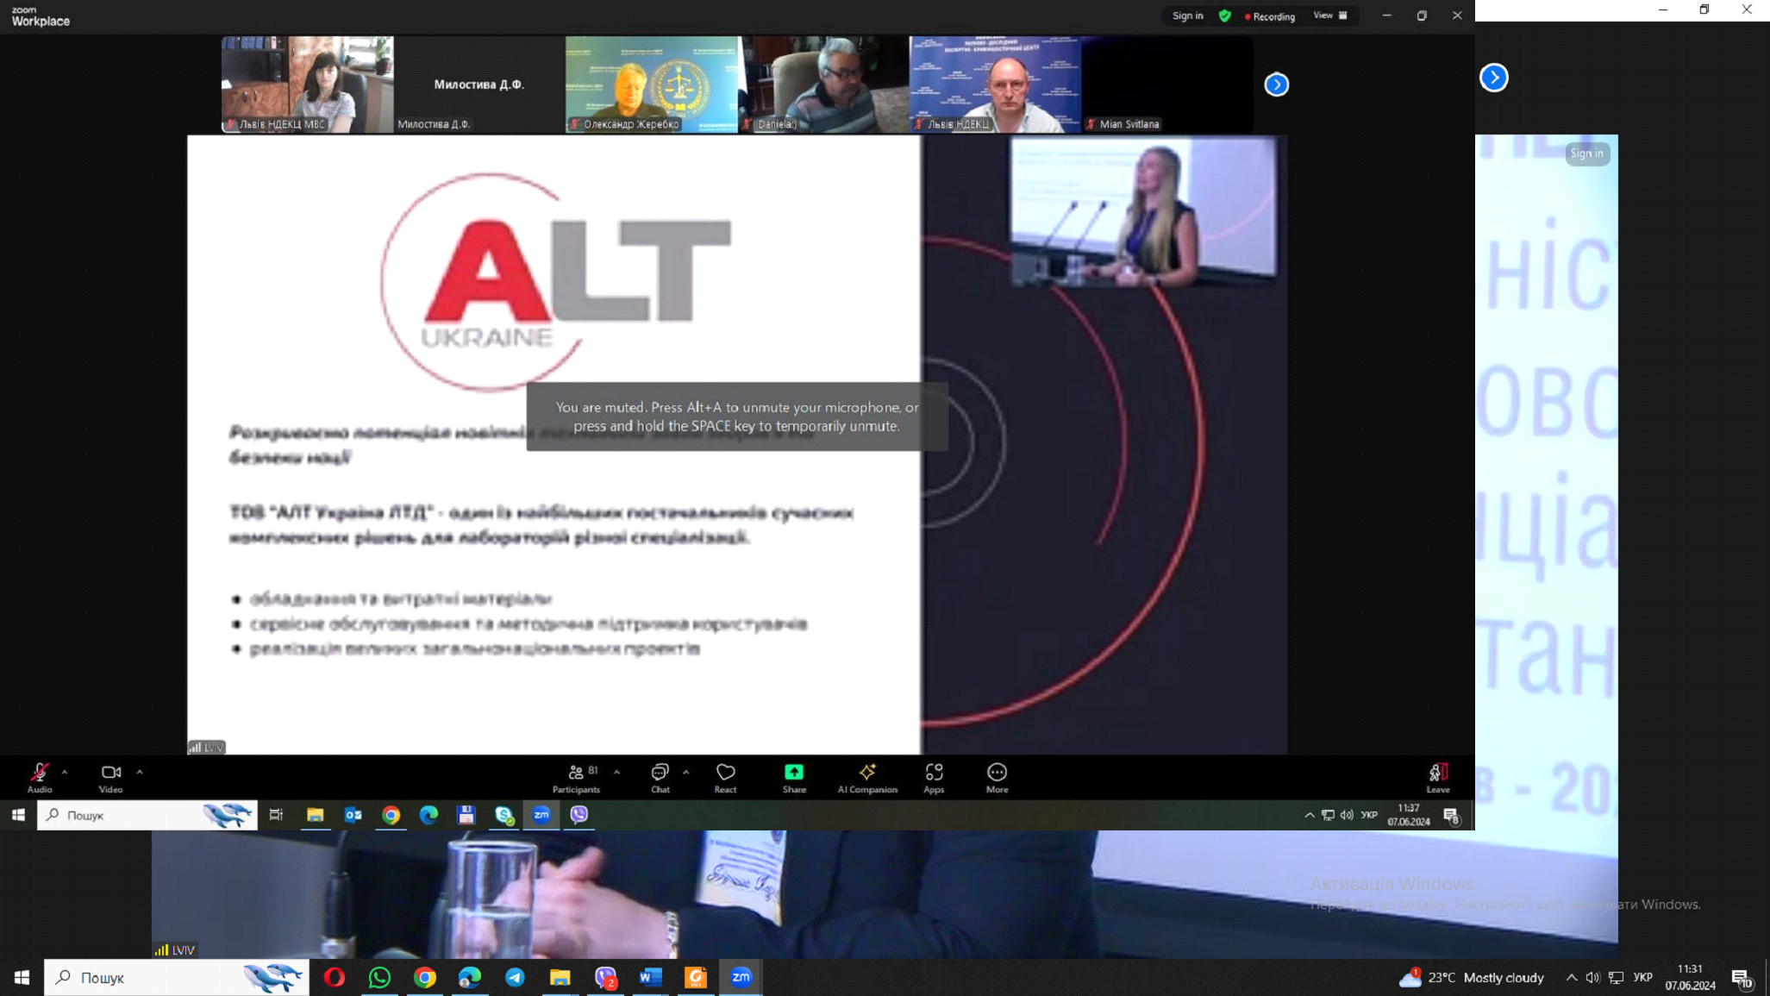Open the Chat panel
The height and width of the screenshot is (996, 1770).
click(x=660, y=777)
